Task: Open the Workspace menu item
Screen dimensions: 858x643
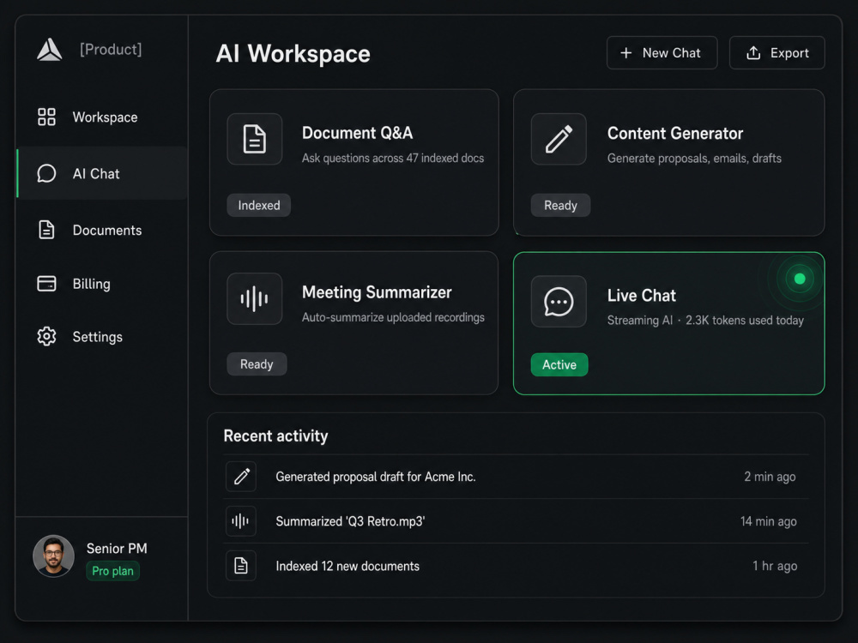Action: coord(102,117)
